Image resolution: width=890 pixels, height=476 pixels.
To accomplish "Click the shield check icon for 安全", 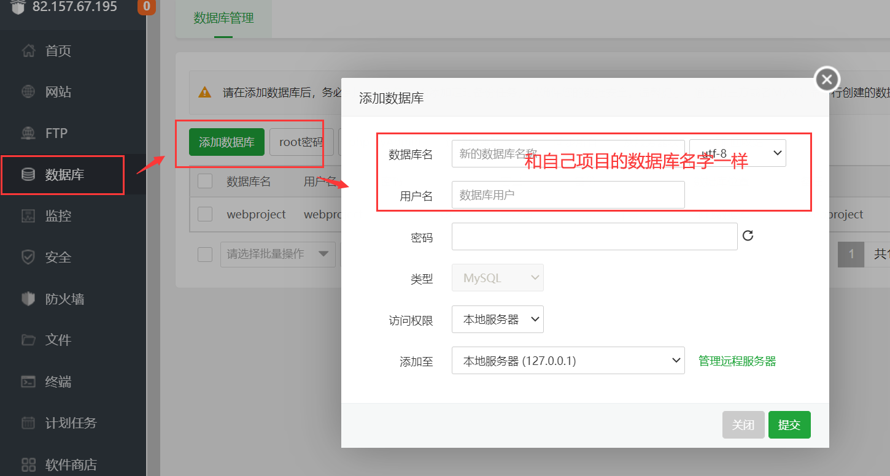I will tap(28, 257).
